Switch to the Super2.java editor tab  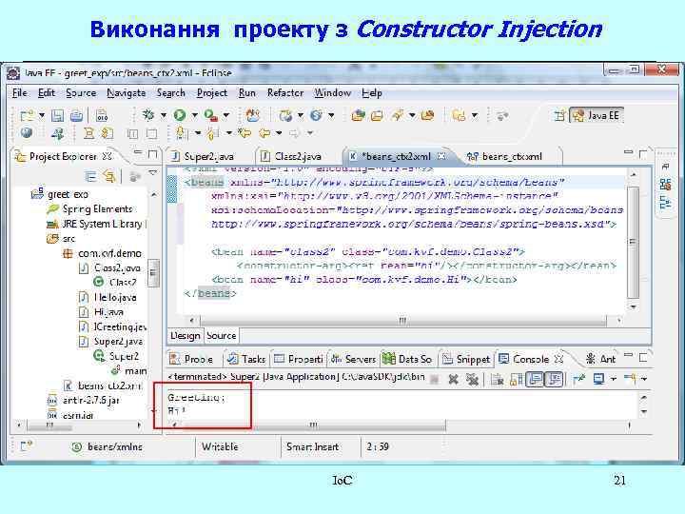coord(203,156)
